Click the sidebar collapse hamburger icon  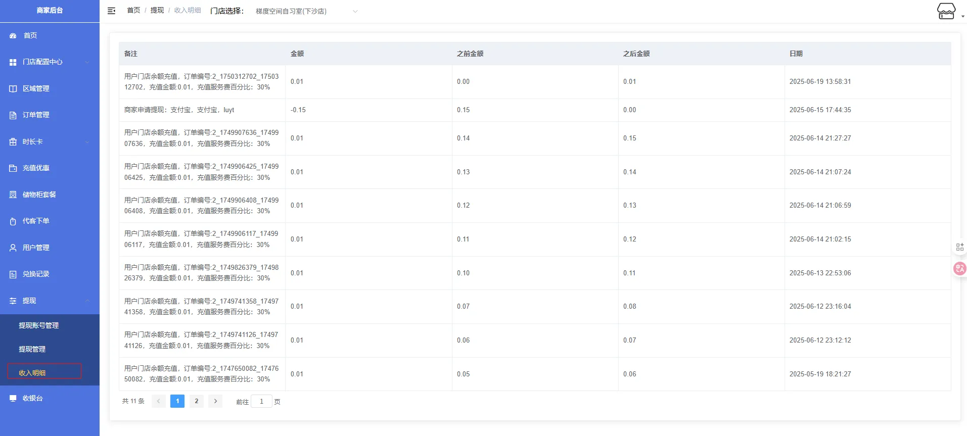[x=112, y=11]
